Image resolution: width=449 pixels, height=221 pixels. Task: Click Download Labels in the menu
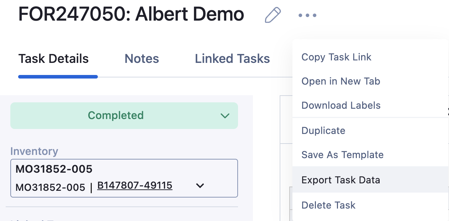point(341,106)
